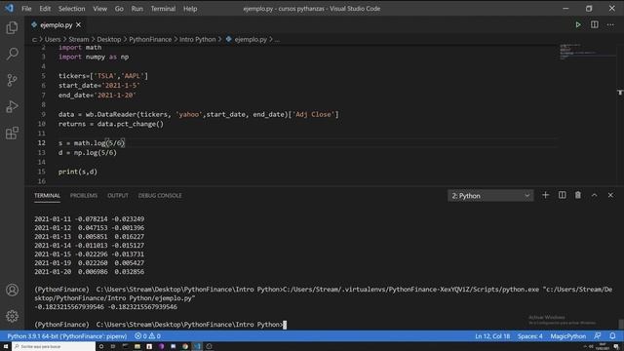Click line 13 'd = np.log(5/6)'
624x351 pixels.
click(88, 153)
